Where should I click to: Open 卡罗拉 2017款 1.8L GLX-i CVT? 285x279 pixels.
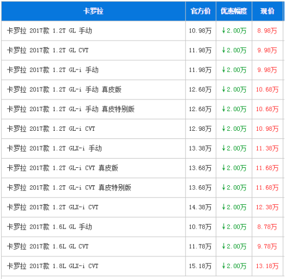coord(53,266)
